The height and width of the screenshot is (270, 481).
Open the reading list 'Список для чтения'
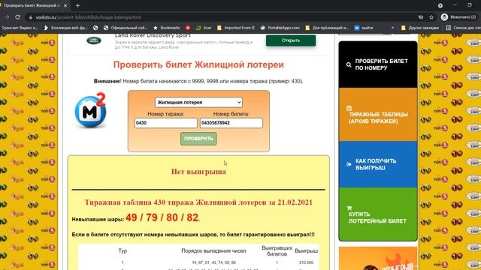pos(463,28)
